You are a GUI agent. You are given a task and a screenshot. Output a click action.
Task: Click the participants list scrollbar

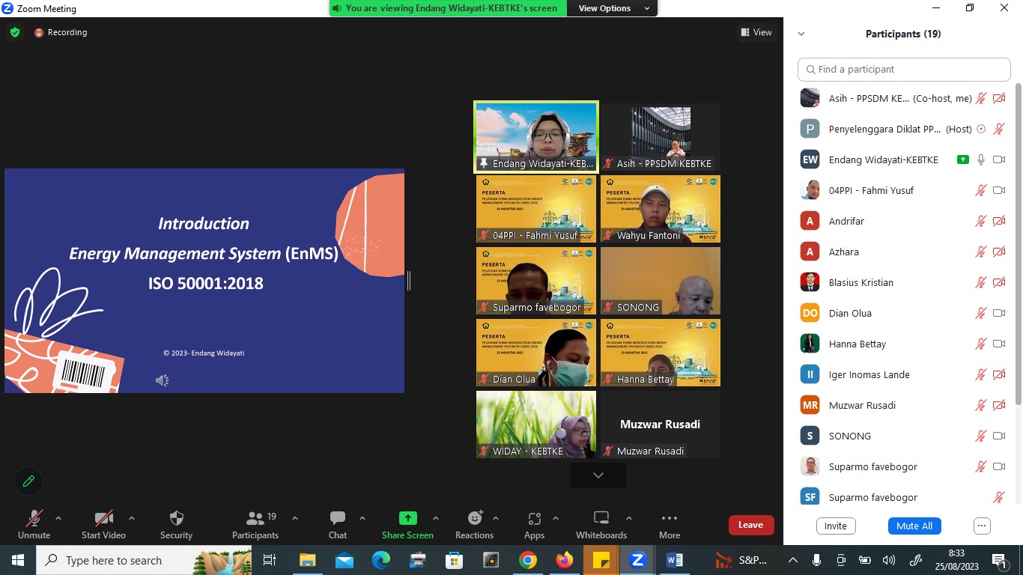[x=1017, y=247]
